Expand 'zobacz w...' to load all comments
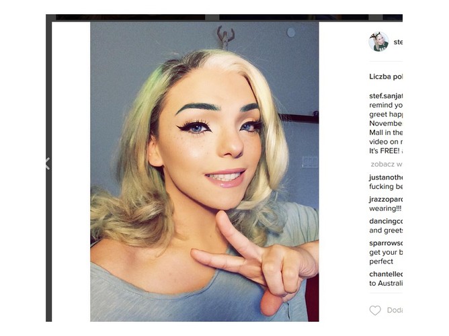Viewport: 449px width, 336px height. click(386, 164)
